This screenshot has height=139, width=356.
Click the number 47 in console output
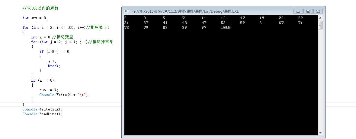(x=204, y=23)
